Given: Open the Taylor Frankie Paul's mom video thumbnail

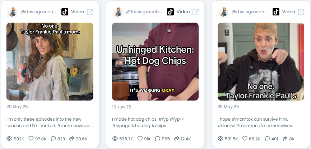Looking at the screenshot, I should (50, 61).
